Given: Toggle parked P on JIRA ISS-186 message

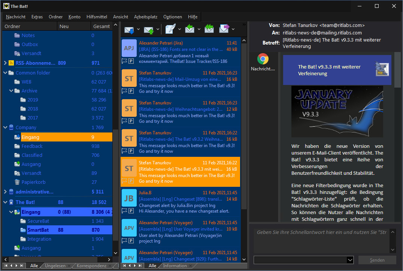Looking at the screenshot, I should tap(131, 61).
